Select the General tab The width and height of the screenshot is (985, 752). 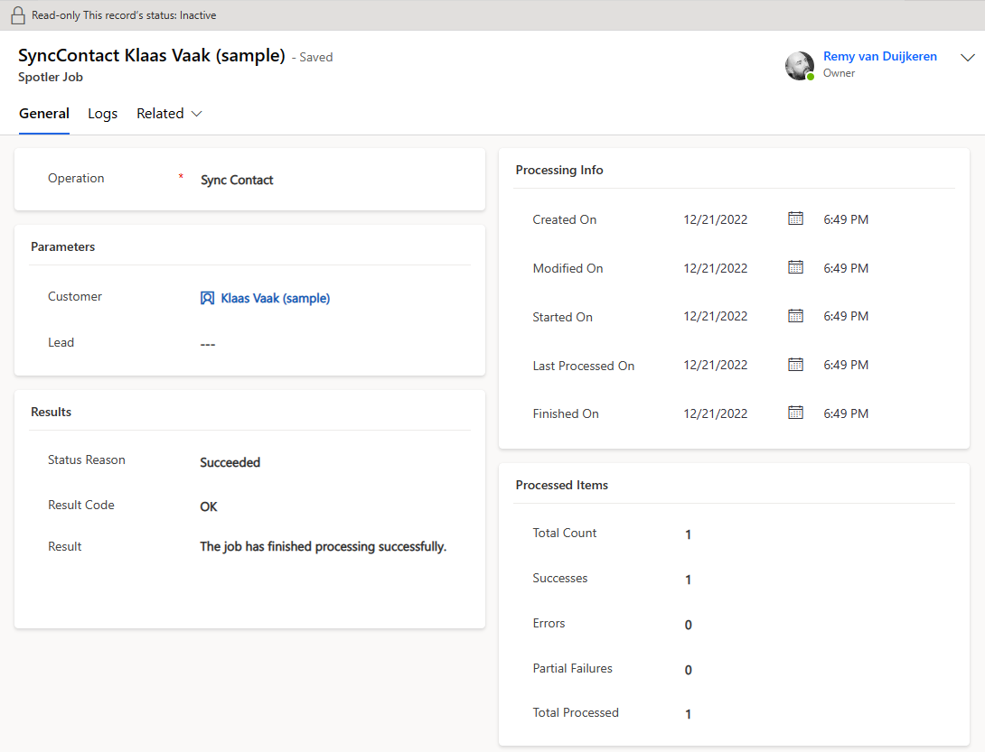click(x=43, y=114)
